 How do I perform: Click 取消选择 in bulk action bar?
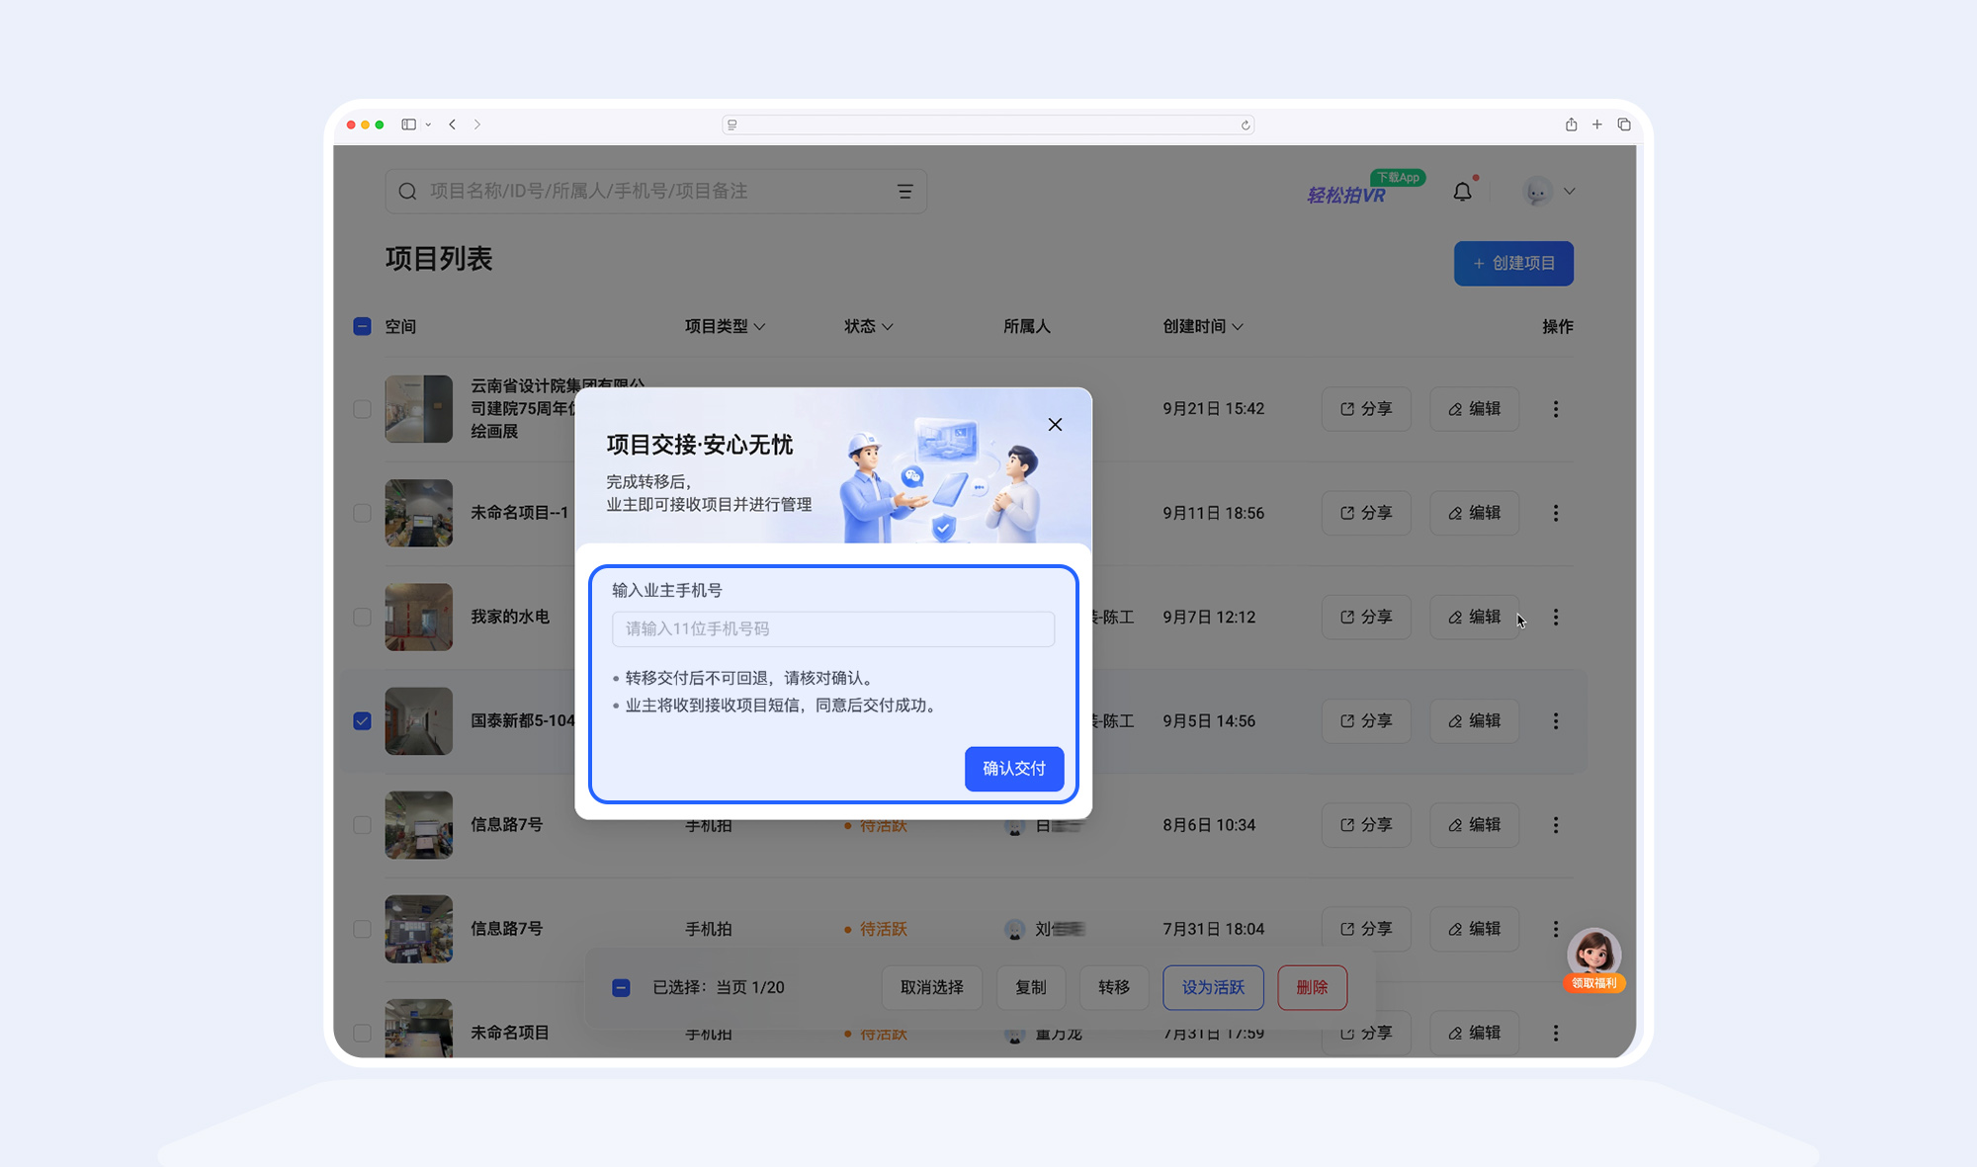(x=931, y=987)
